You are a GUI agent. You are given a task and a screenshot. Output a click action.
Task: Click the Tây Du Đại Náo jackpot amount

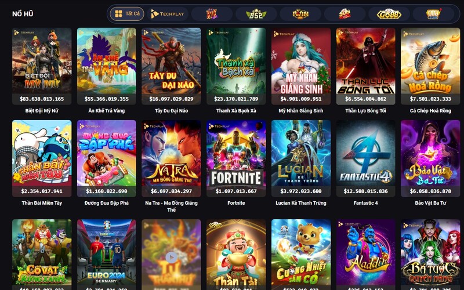click(171, 99)
